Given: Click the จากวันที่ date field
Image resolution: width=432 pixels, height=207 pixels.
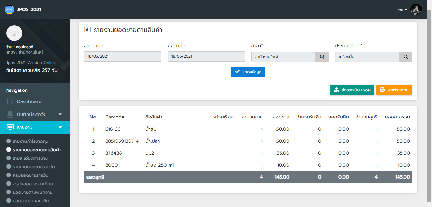Looking at the screenshot, I should point(122,57).
